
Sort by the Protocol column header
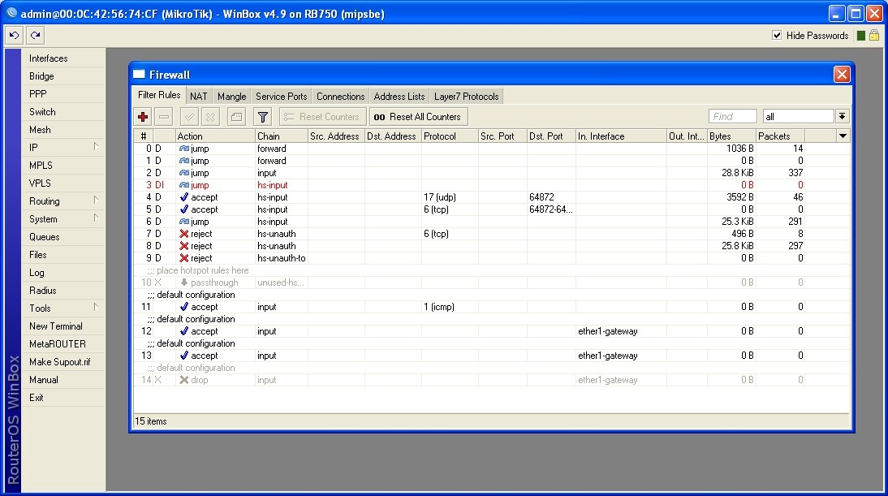450,136
